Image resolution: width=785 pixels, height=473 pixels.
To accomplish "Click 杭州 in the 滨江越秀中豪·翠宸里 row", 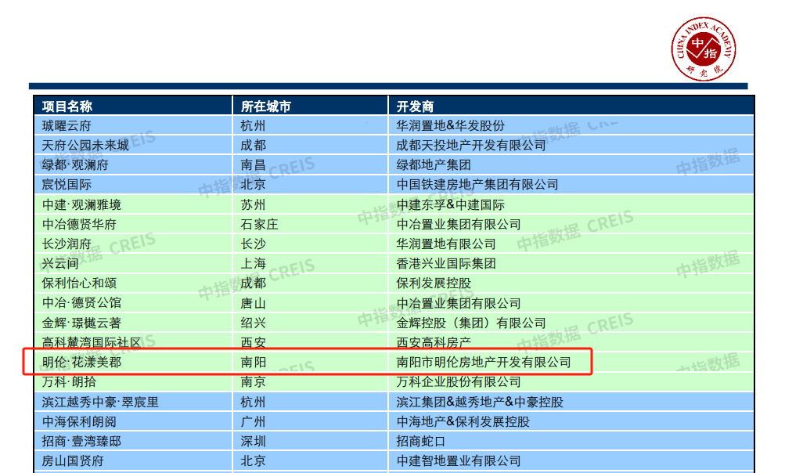I will 253,403.
